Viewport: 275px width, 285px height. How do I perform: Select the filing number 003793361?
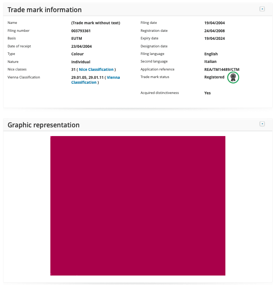coord(81,31)
